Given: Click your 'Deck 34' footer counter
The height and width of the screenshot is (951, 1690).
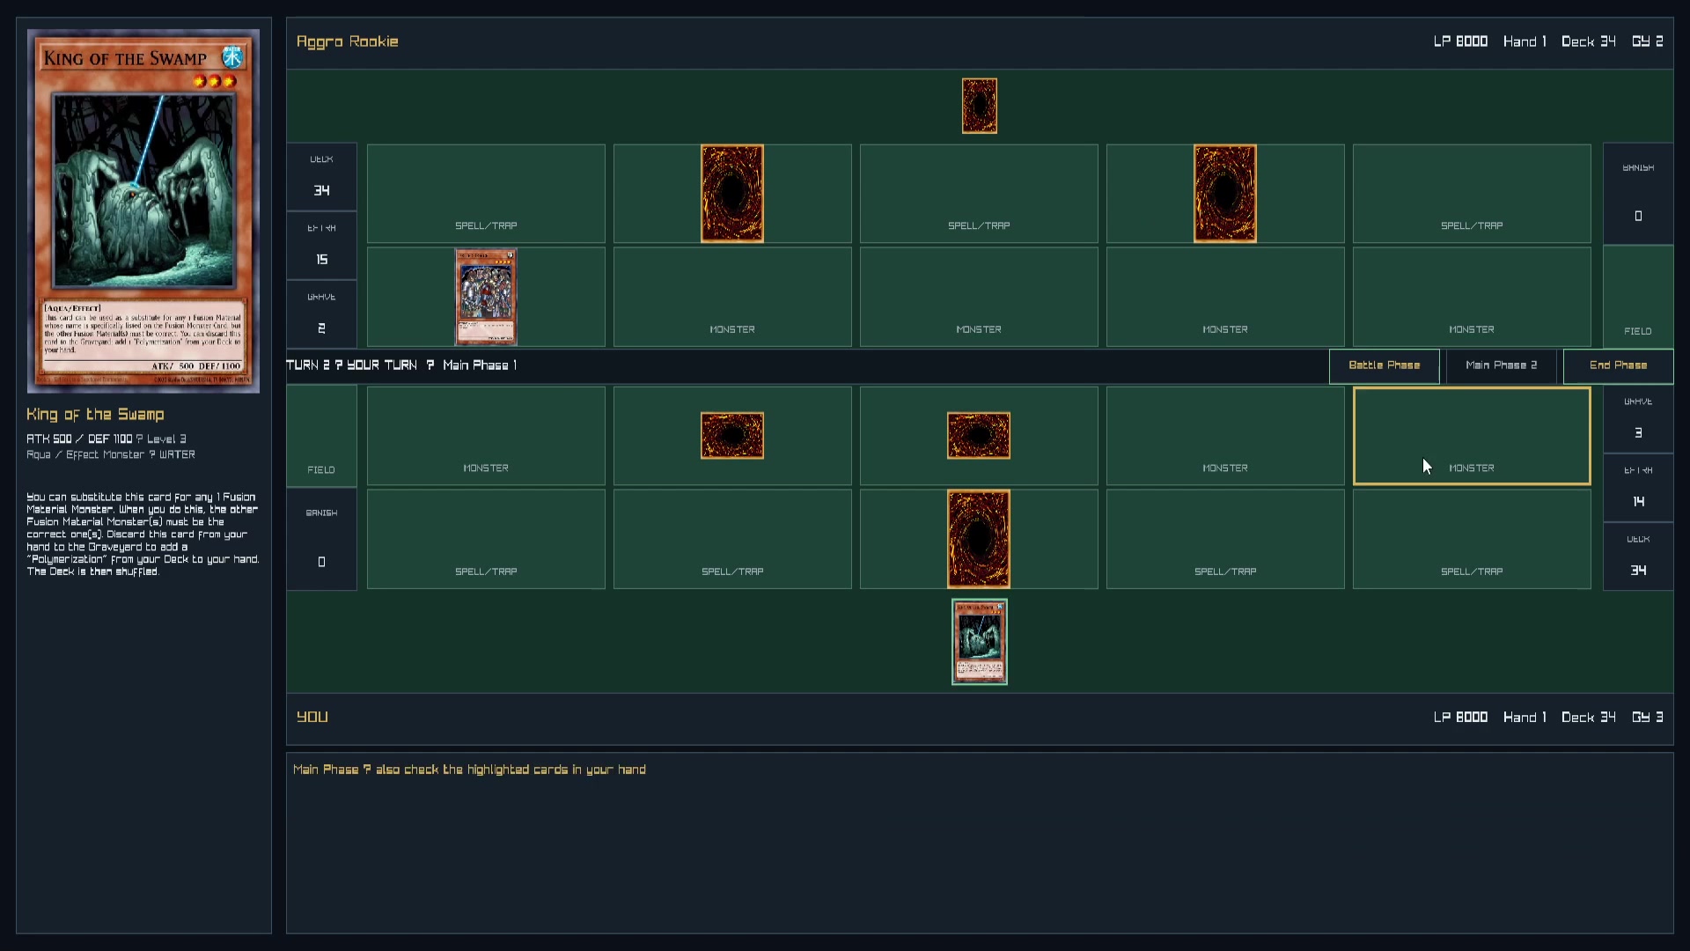Looking at the screenshot, I should (x=1589, y=717).
